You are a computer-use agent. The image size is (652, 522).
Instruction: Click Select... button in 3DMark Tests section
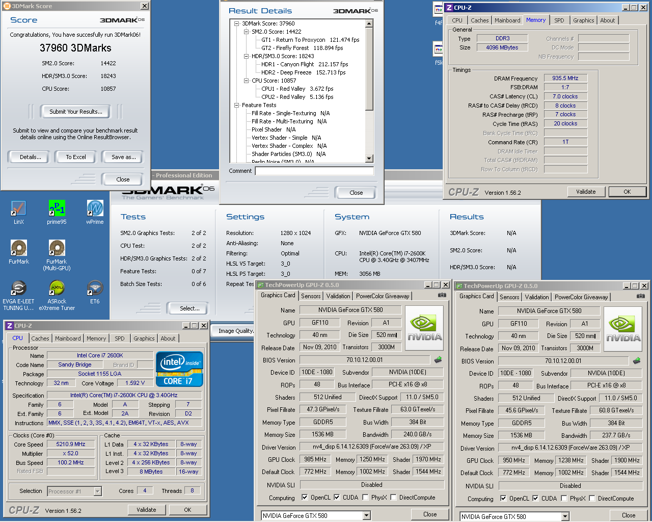coord(189,308)
